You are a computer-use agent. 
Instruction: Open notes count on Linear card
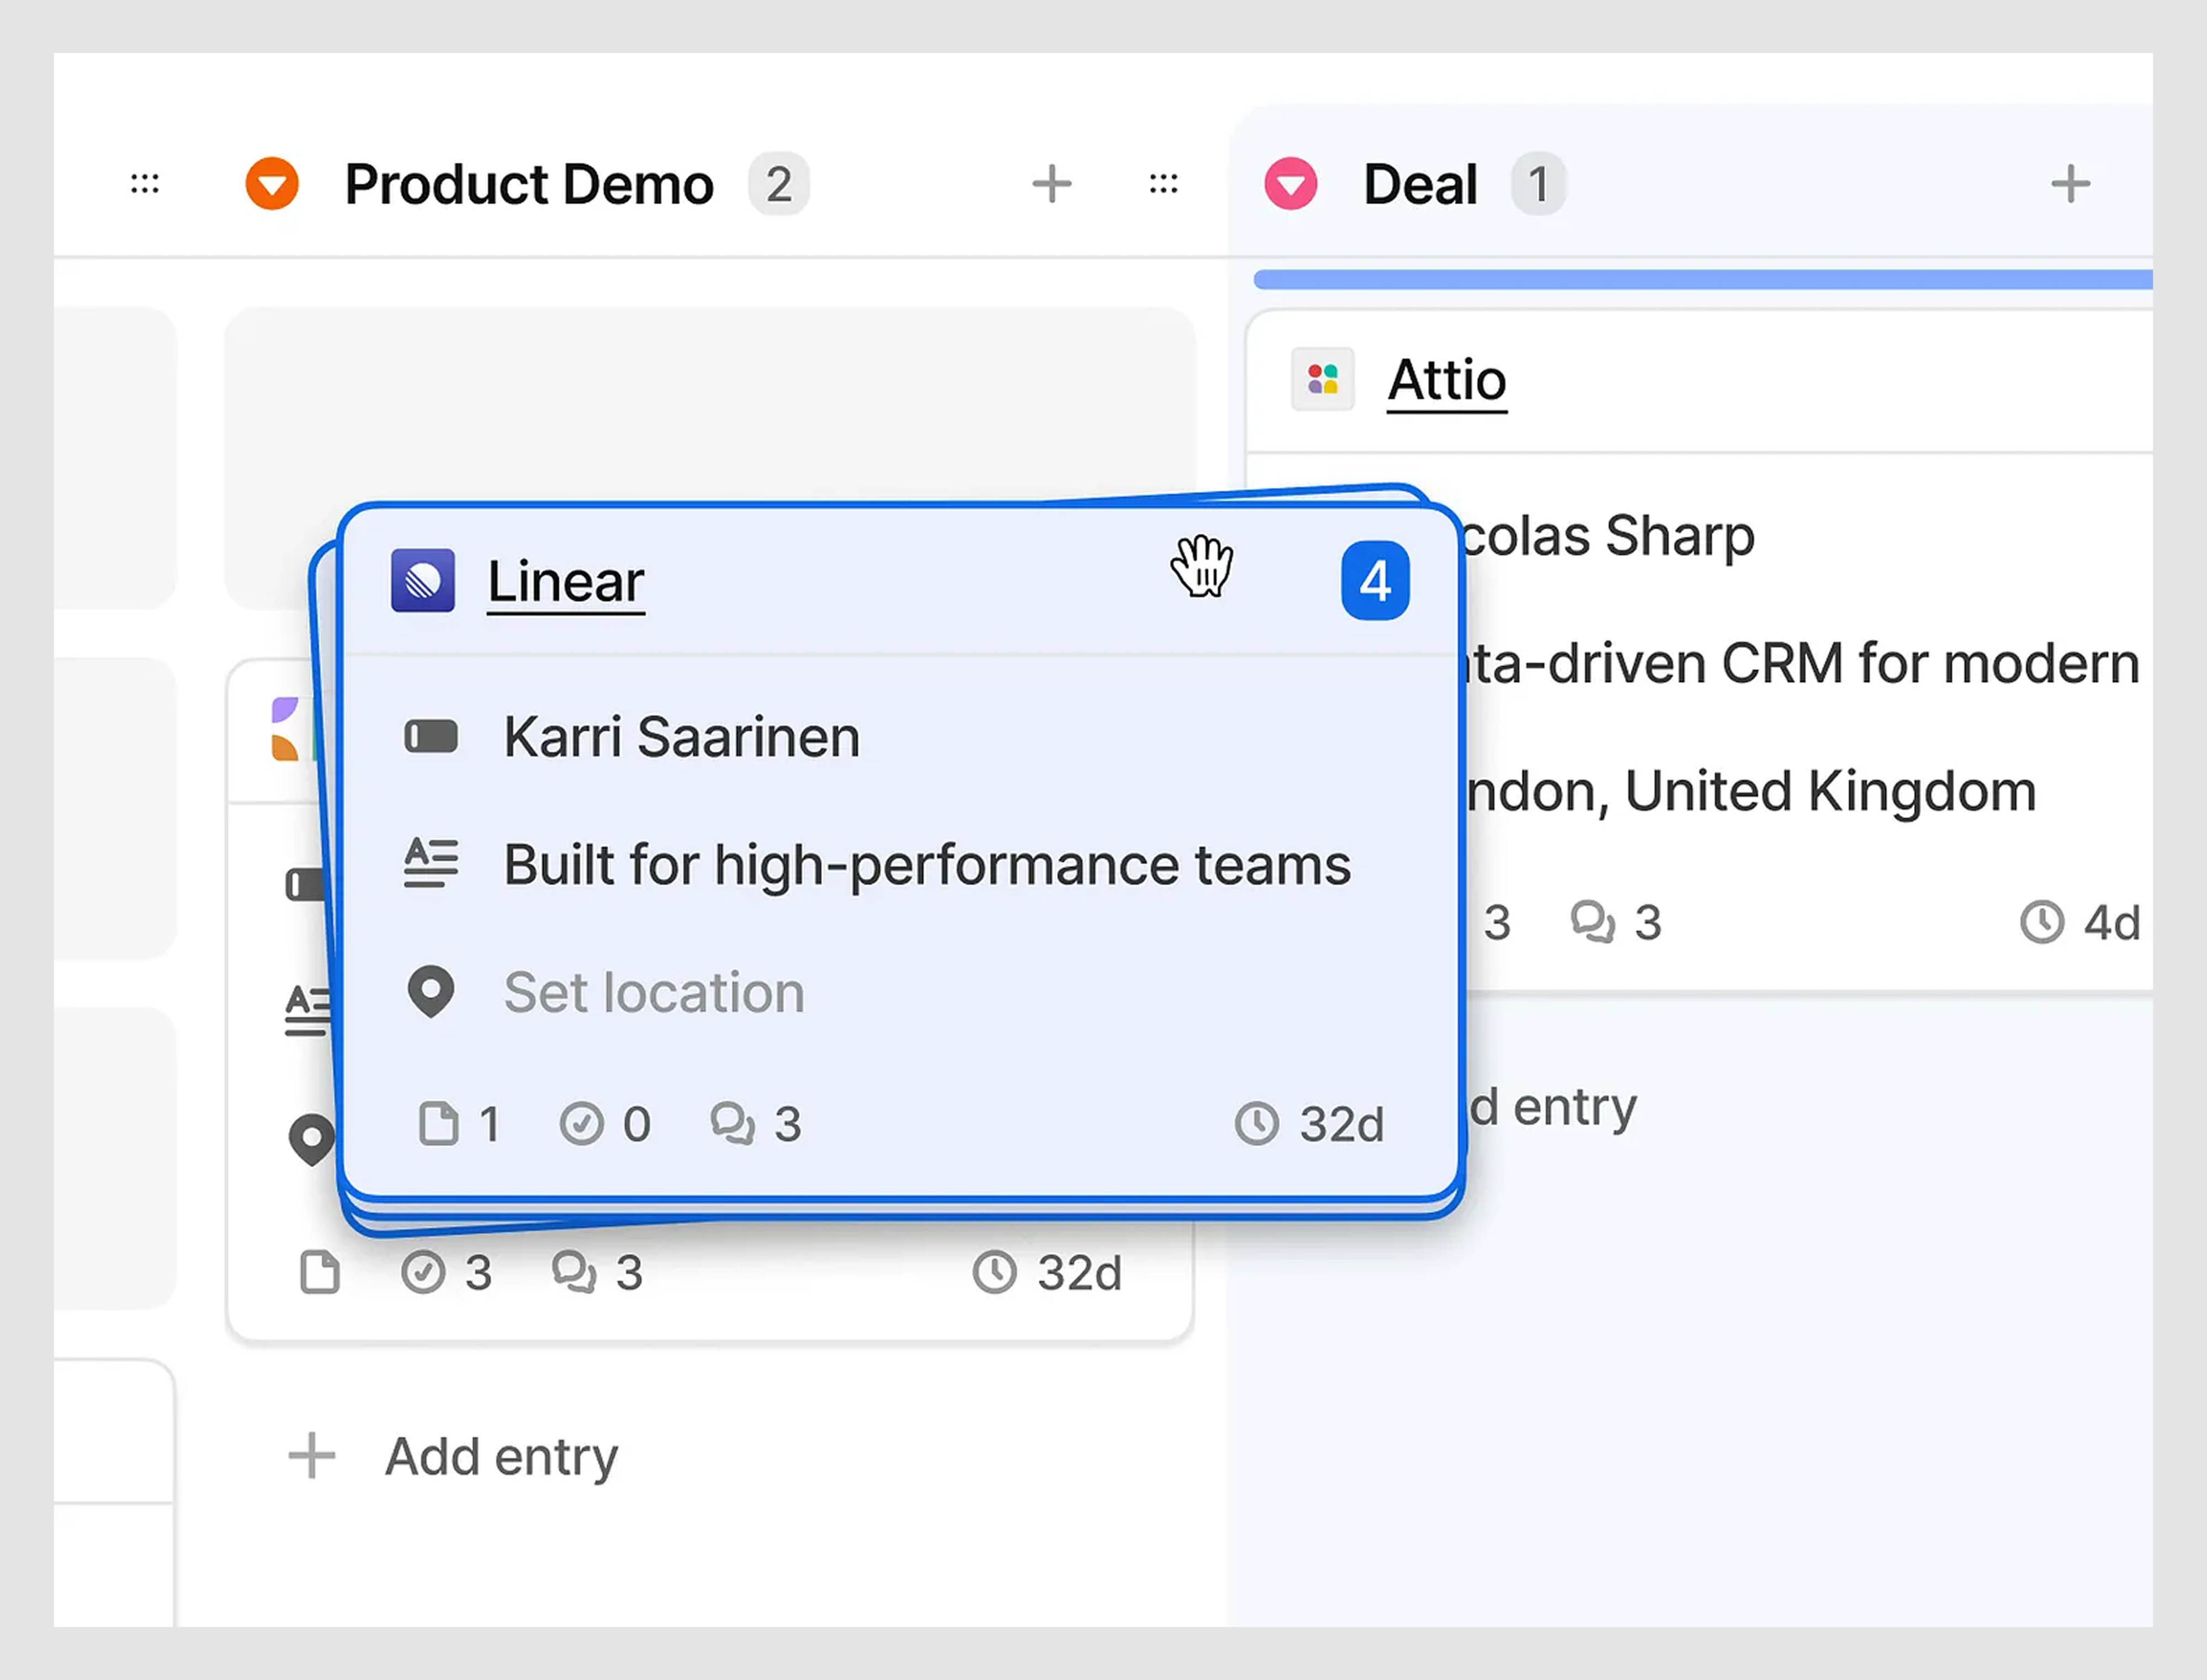click(459, 1124)
